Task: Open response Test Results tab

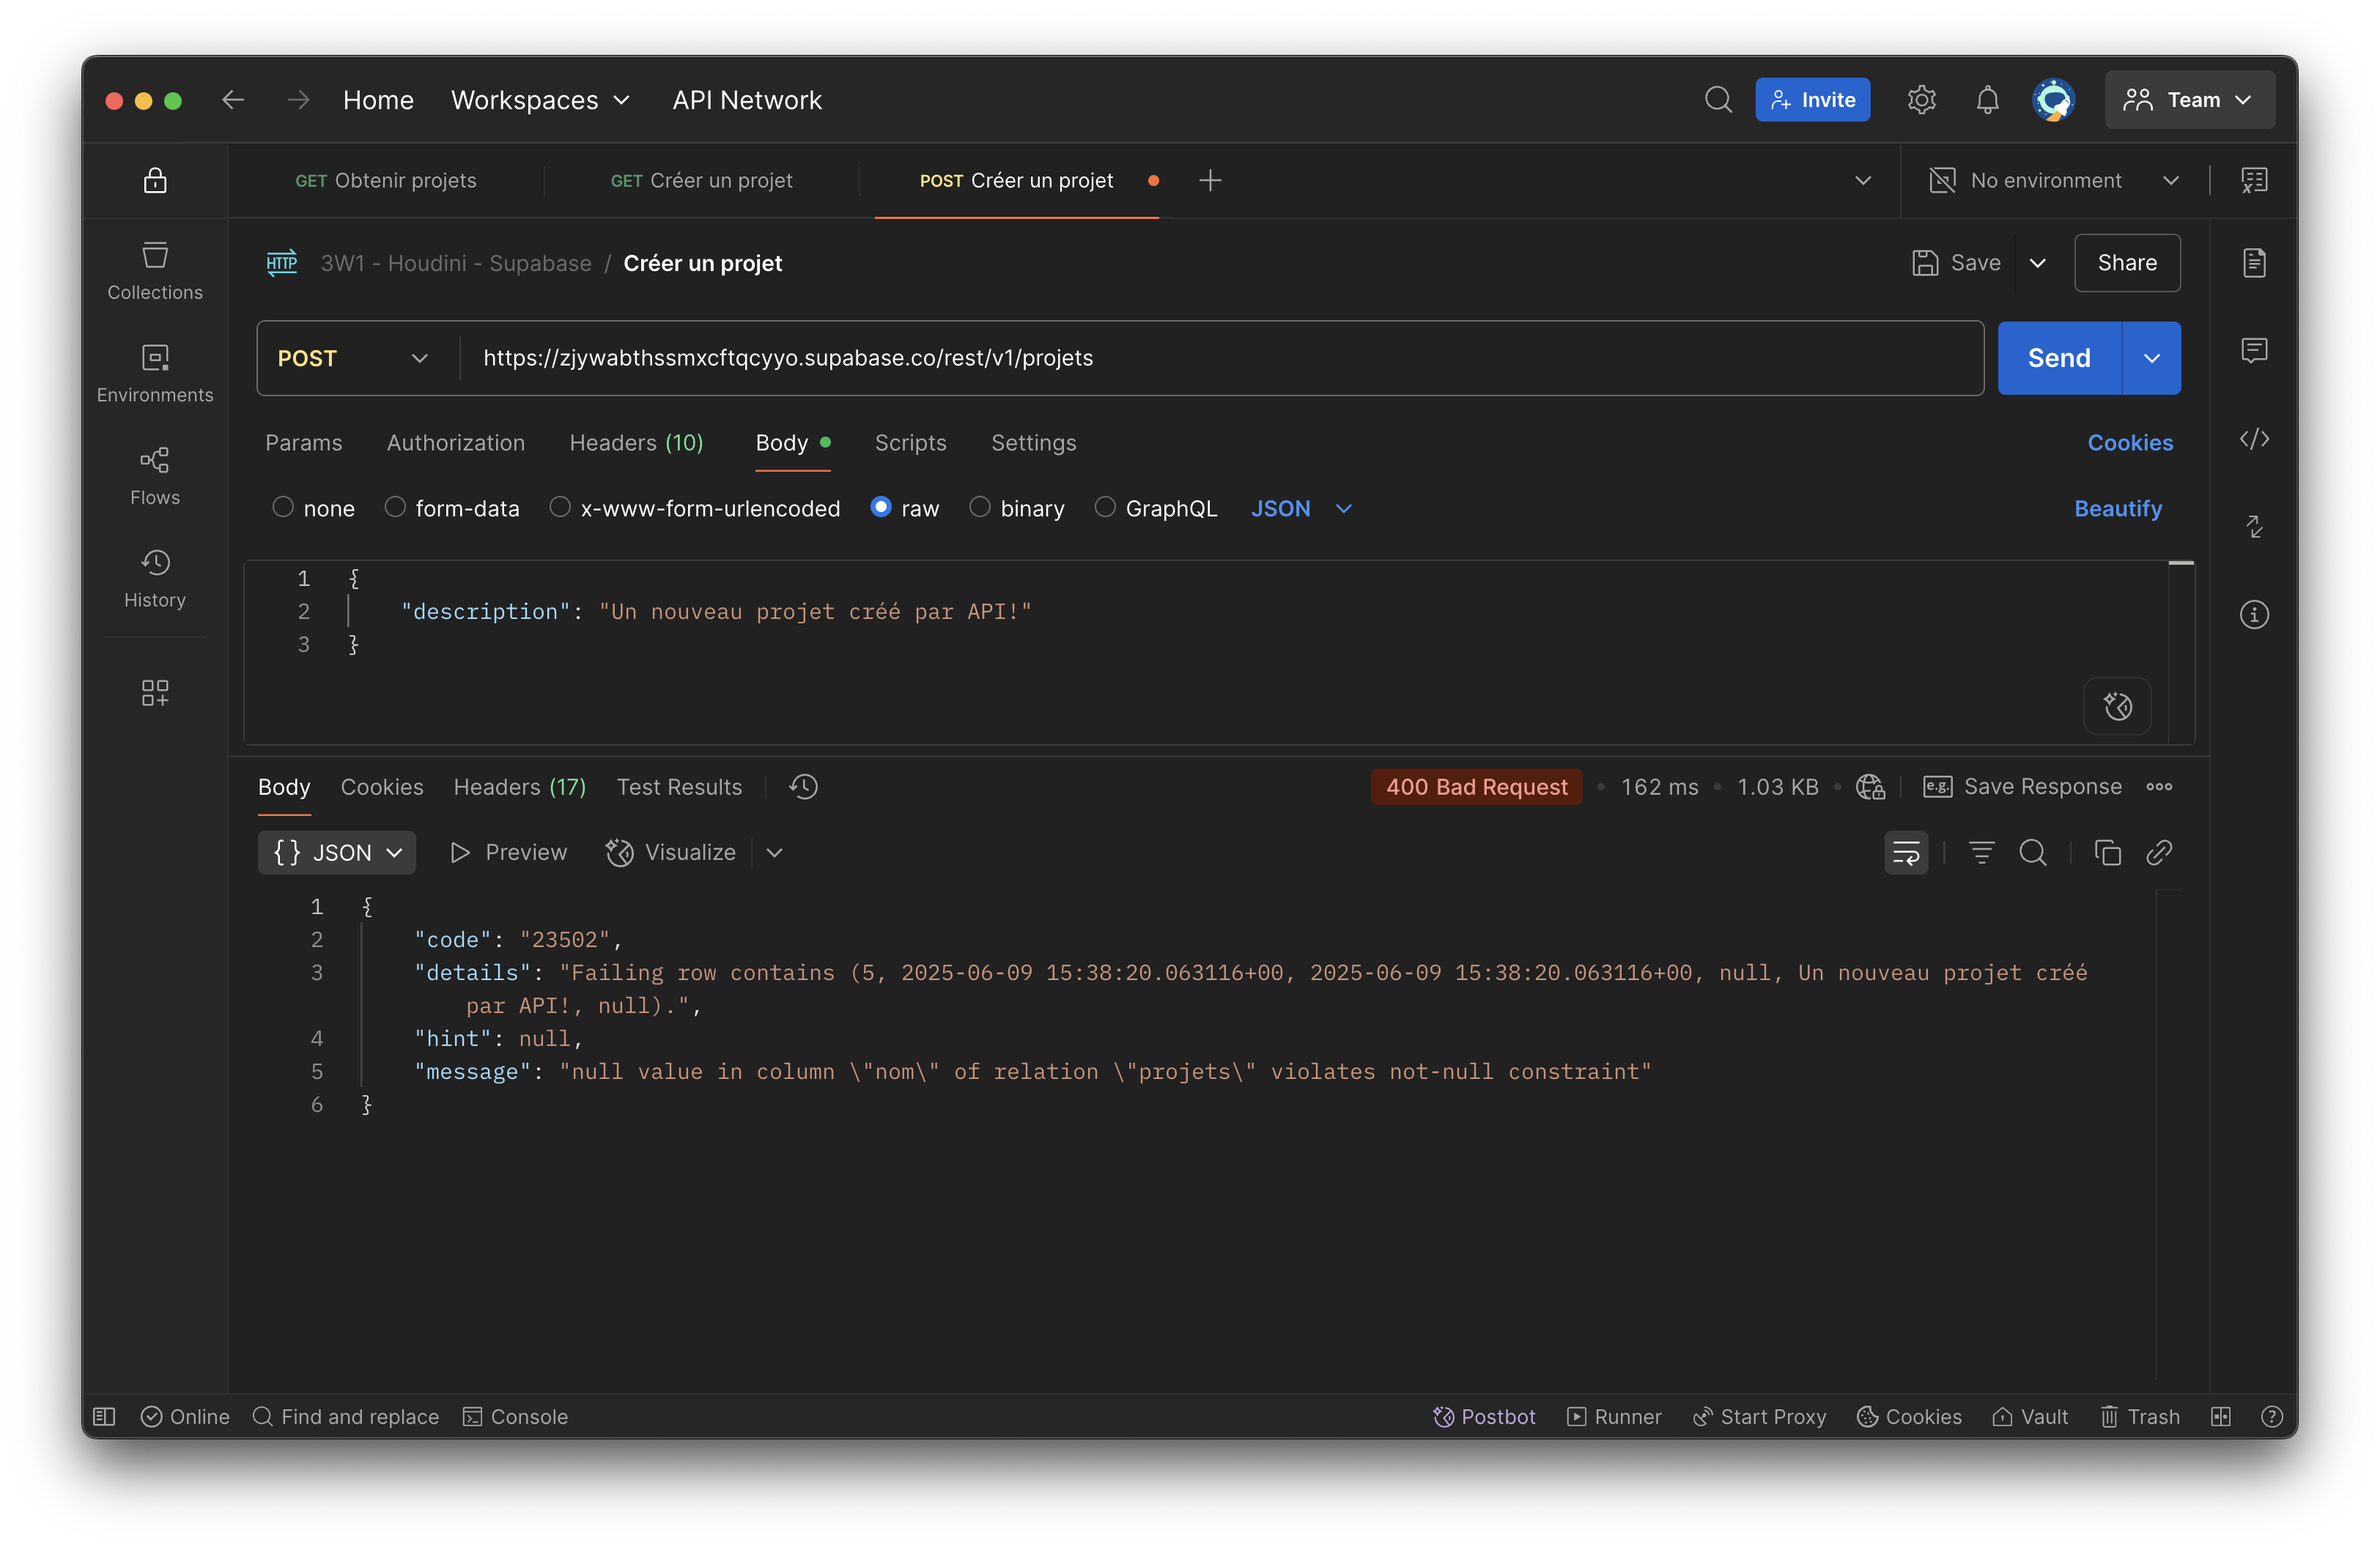Action: click(679, 787)
